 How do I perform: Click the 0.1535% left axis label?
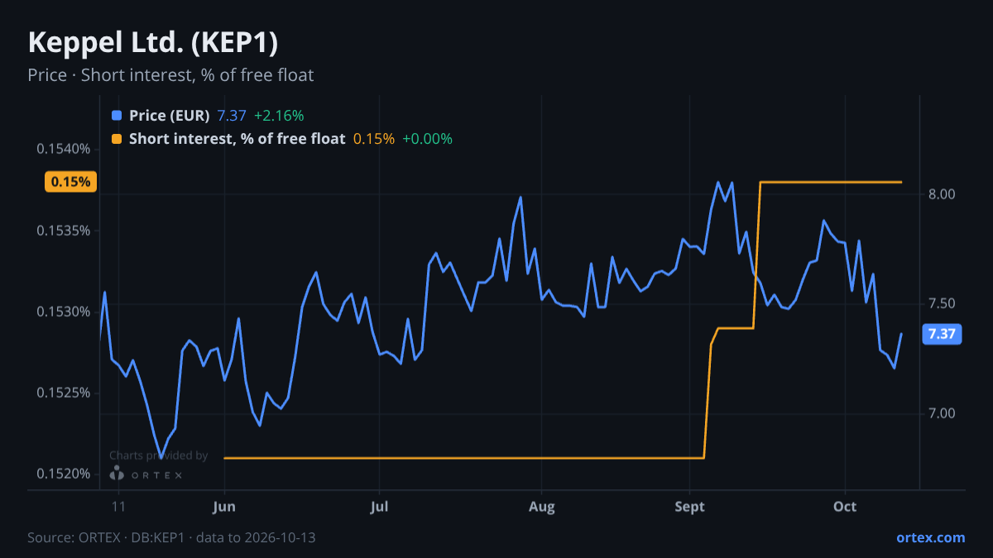point(64,231)
